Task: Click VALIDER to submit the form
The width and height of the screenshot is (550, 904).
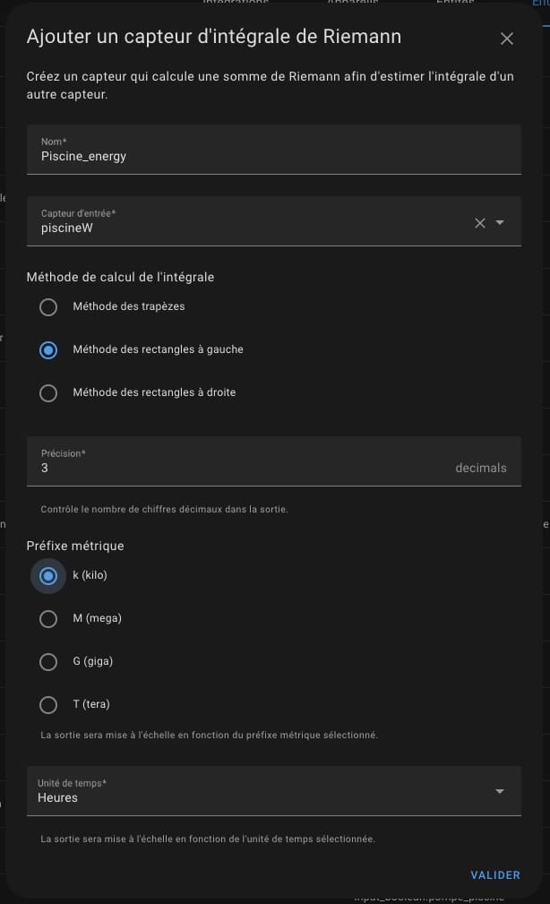Action: [495, 875]
